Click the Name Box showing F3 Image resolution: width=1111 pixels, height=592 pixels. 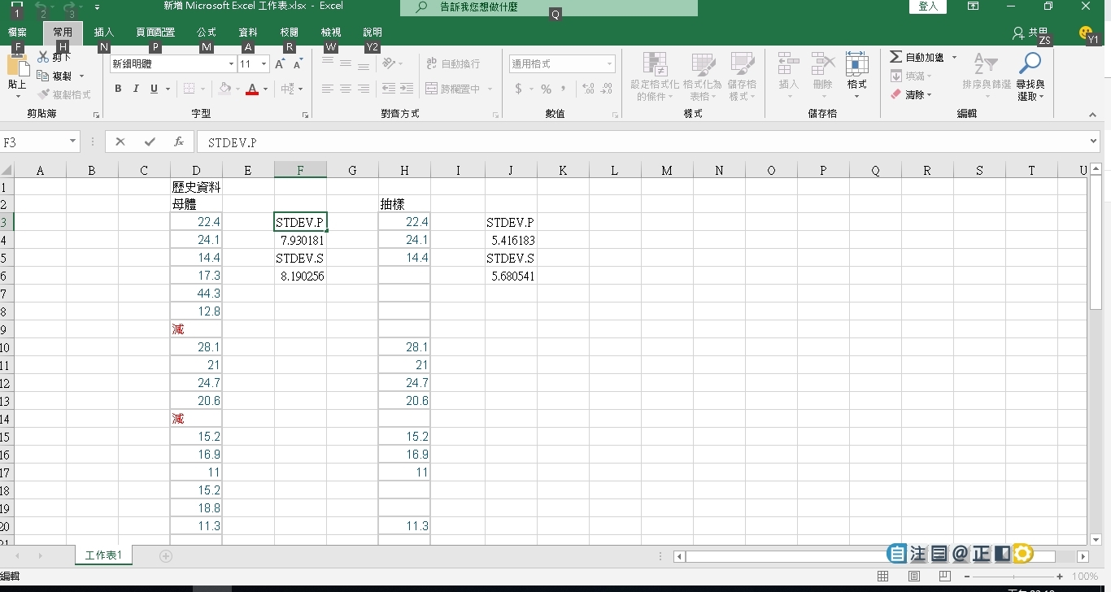click(33, 141)
